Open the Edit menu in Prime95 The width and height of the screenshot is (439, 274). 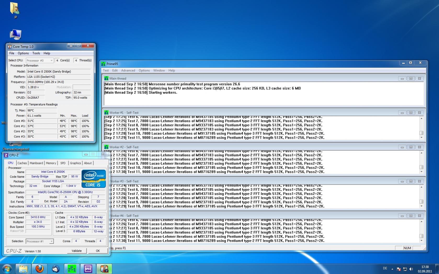click(115, 71)
